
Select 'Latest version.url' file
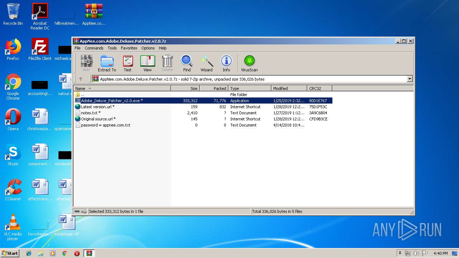[x=203, y=107]
